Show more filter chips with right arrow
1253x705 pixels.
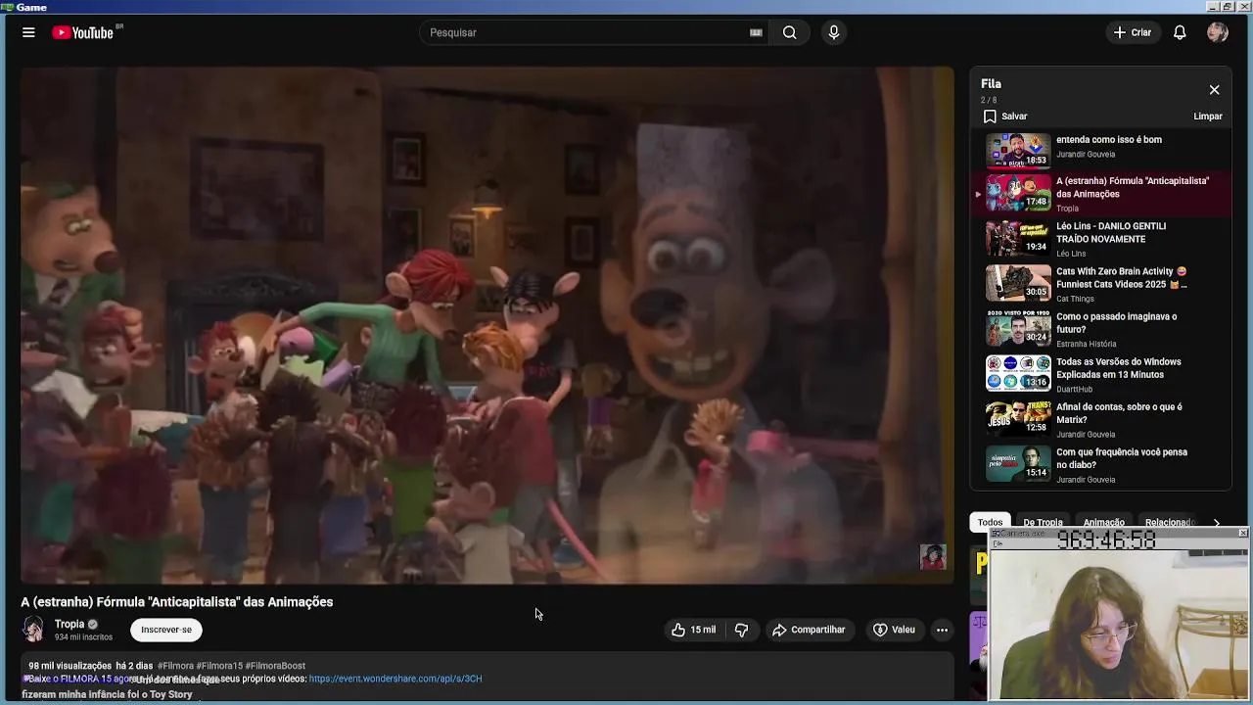point(1216,522)
